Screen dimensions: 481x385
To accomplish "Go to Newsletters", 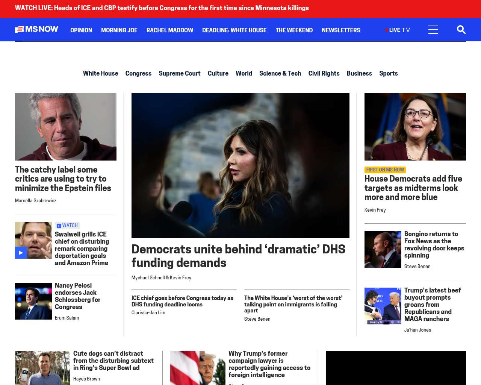I will [341, 30].
